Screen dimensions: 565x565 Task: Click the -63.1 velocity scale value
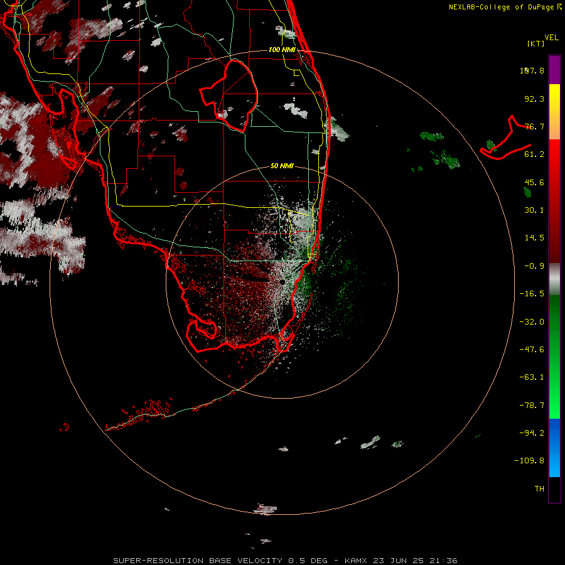pos(532,377)
